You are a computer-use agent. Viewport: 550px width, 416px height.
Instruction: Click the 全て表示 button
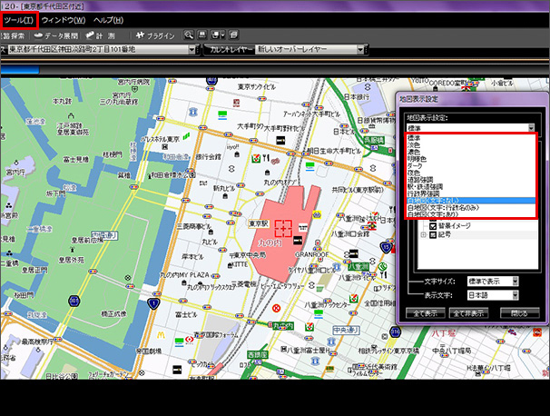pos(425,313)
